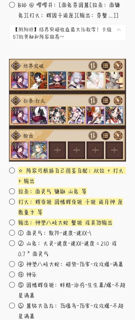Open list icon in 结界突破 row
135x320 pixels.
(x=106, y=66)
